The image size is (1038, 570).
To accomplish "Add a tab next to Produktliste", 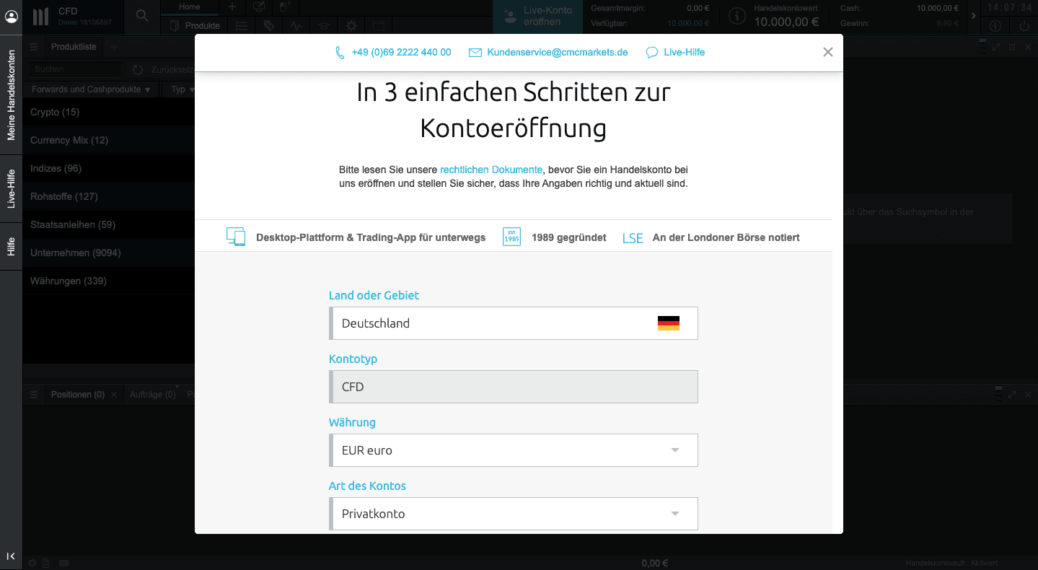I will (x=113, y=47).
